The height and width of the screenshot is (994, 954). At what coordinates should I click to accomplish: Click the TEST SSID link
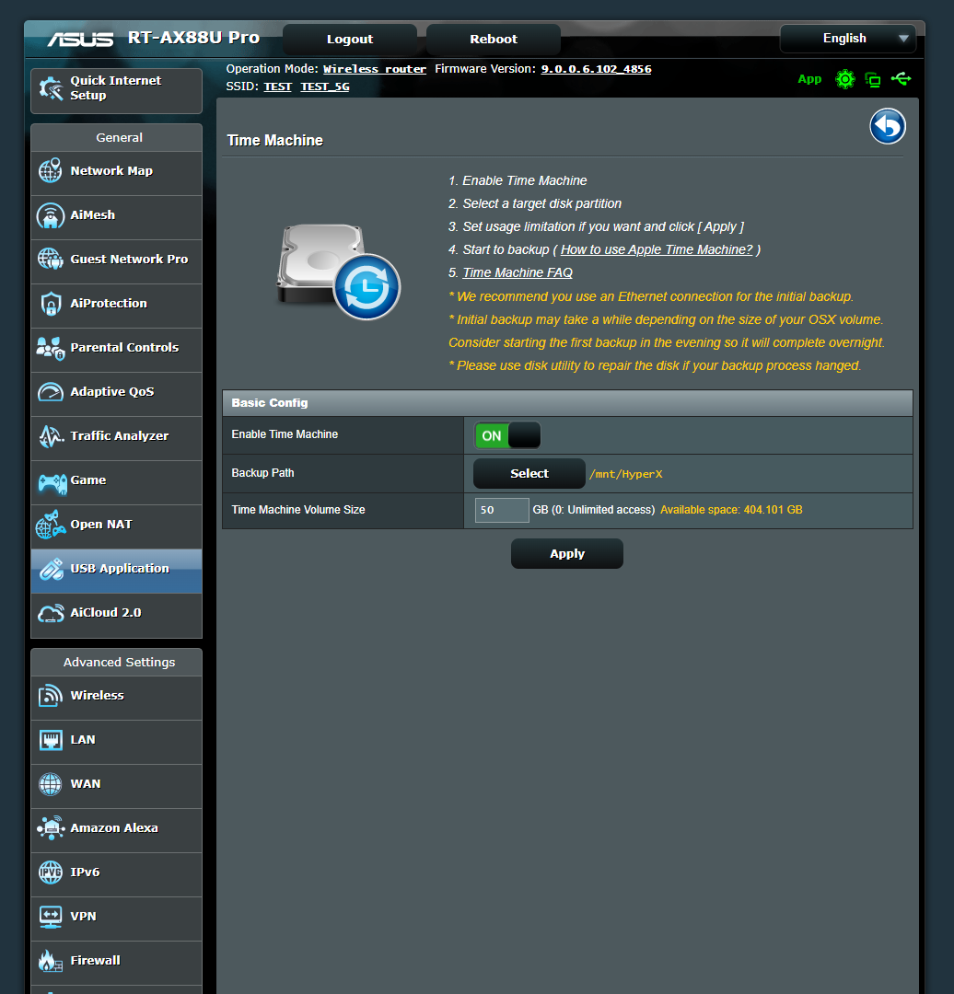click(277, 87)
